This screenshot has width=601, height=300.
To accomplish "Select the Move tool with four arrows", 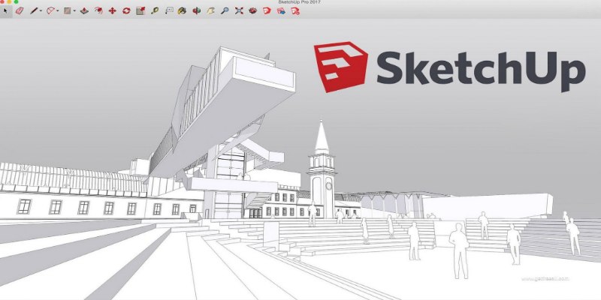I will coord(112,11).
